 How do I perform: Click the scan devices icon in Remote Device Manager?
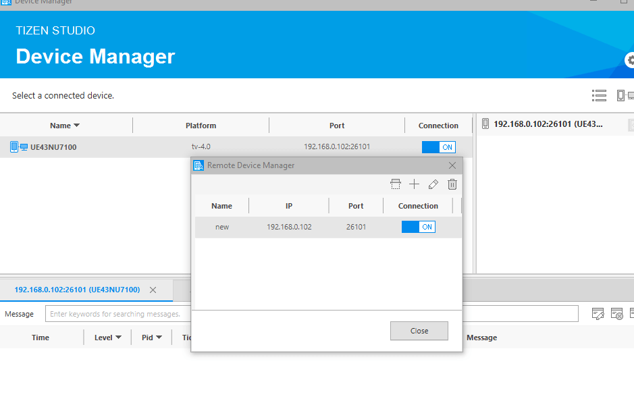(396, 184)
